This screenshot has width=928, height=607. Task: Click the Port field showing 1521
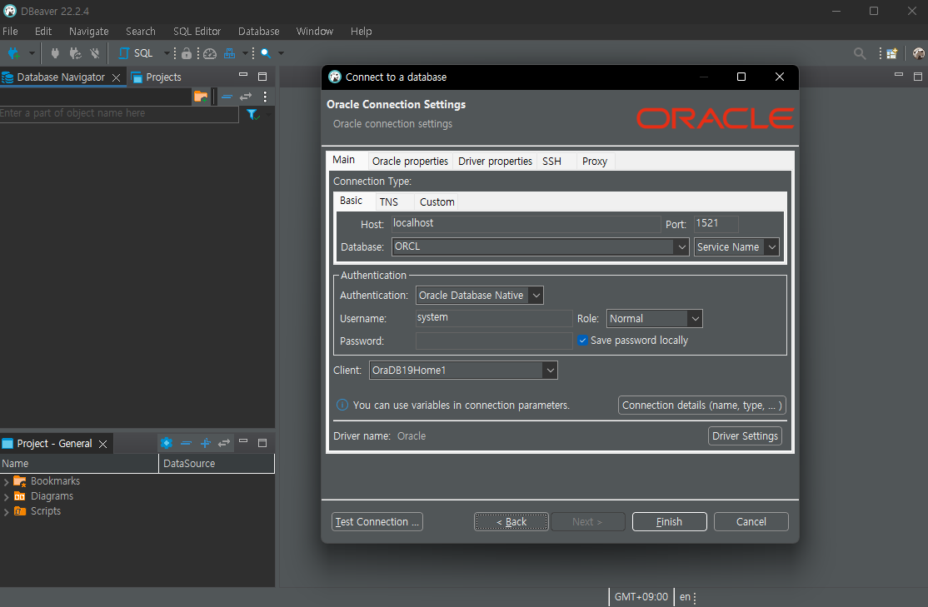click(x=716, y=224)
